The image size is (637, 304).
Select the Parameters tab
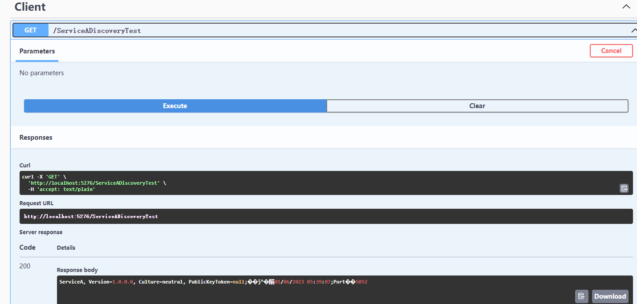tap(37, 51)
